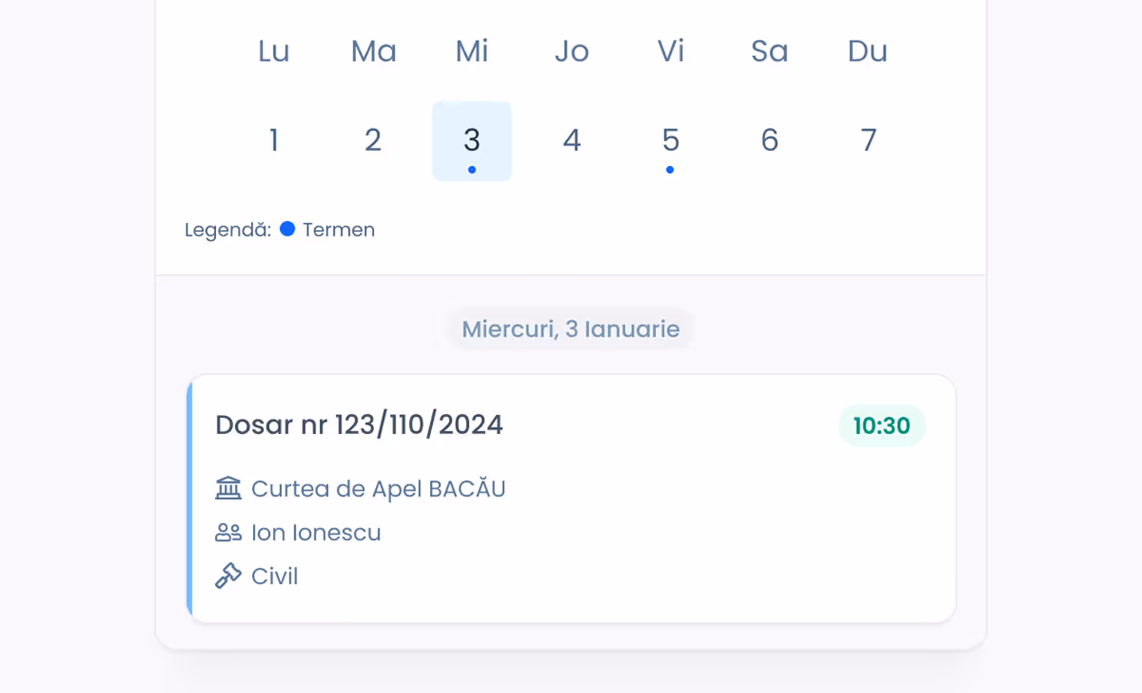Select the Mi weekday column header
The width and height of the screenshot is (1142, 693).
[471, 51]
